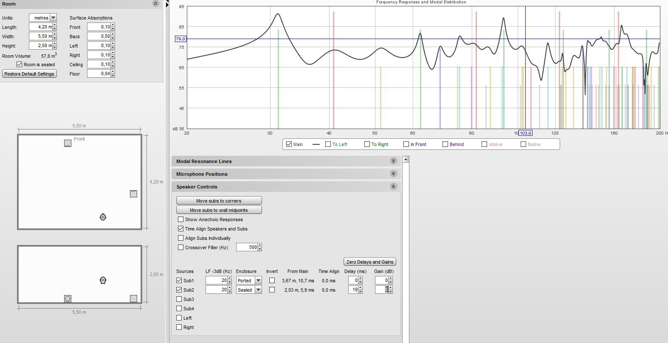The height and width of the screenshot is (343, 668).
Task: Click the square Sub2 icon in the lower elevation view
Action: [x=133, y=299]
